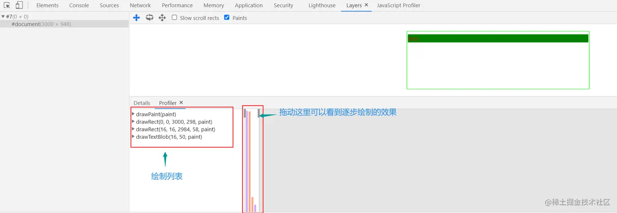The width and height of the screenshot is (617, 213).
Task: Open the JavaScript Profiler tab
Action: pyautogui.click(x=398, y=5)
